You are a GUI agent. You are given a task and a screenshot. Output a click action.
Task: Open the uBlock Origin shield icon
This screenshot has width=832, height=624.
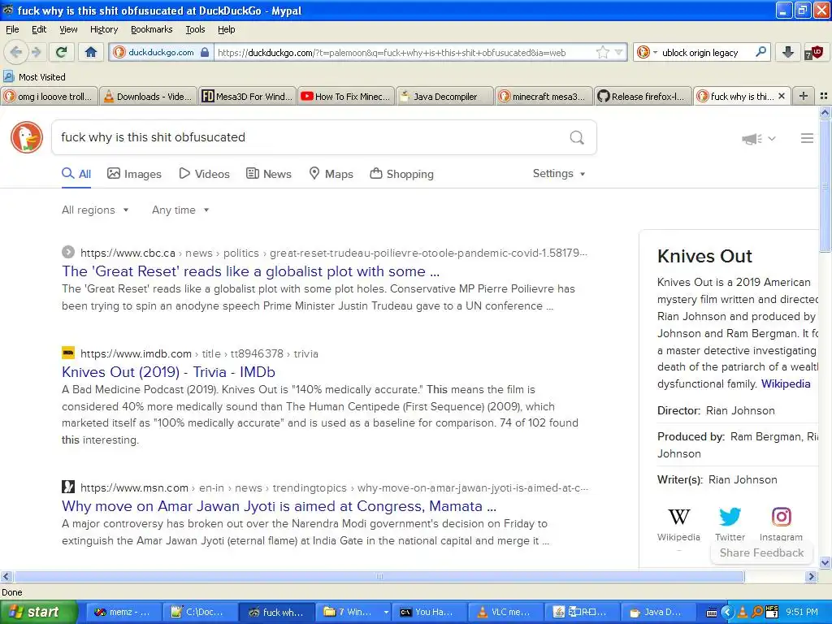tap(814, 52)
